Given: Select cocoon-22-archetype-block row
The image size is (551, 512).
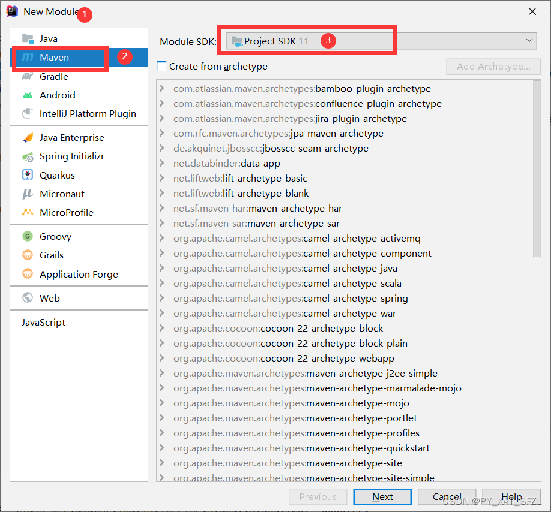Looking at the screenshot, I should click(345, 328).
